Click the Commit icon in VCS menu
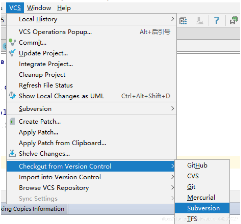This screenshot has width=241, height=224. pyautogui.click(x=12, y=42)
